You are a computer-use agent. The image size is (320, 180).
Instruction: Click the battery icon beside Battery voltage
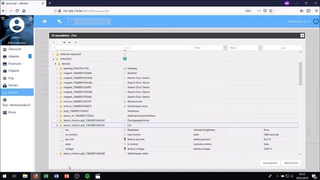click(125, 149)
